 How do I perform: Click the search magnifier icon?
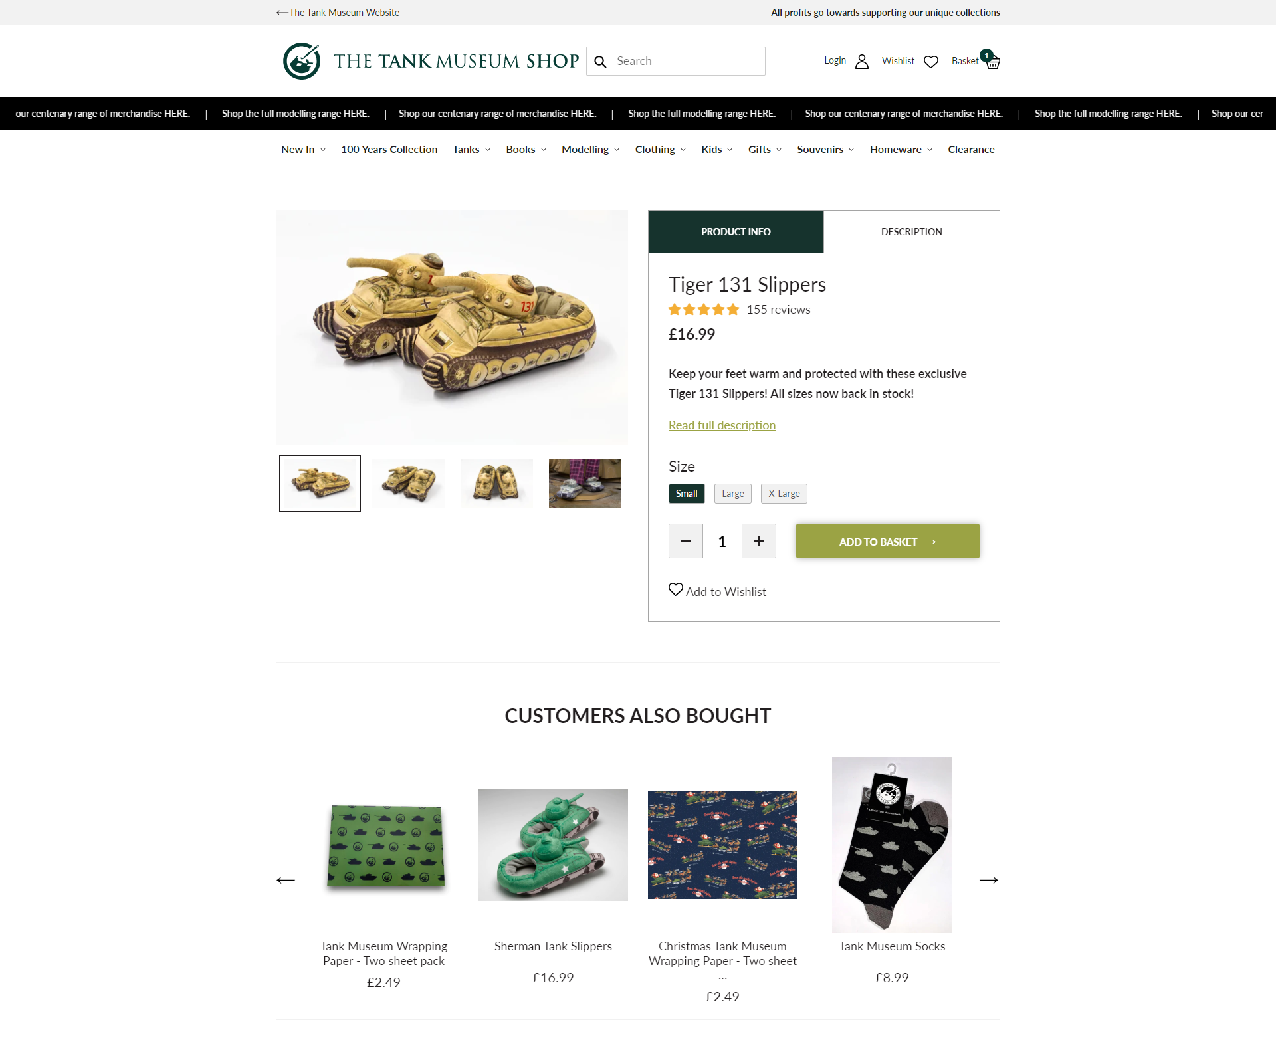pos(600,62)
